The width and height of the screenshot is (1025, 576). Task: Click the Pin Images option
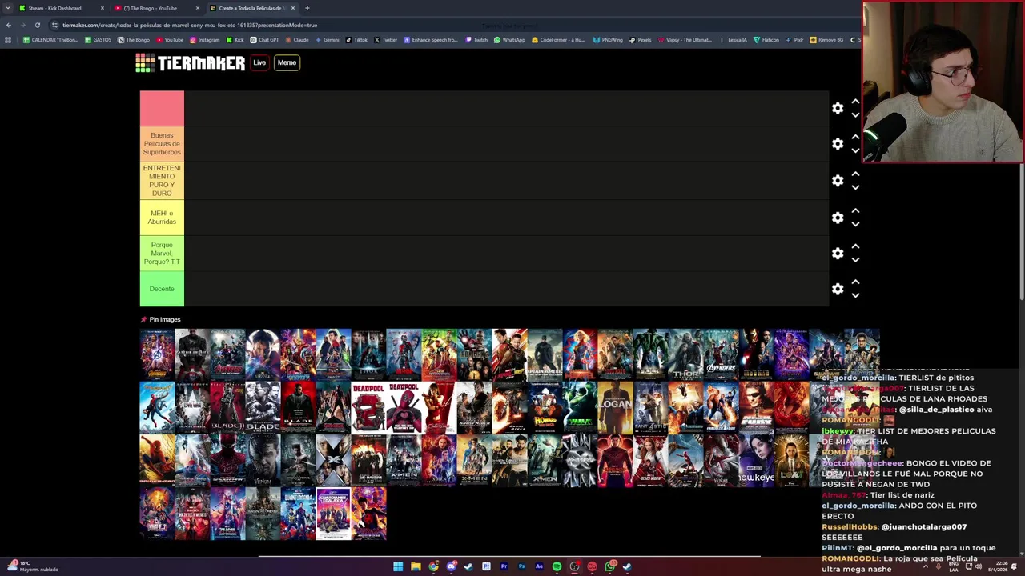tap(161, 319)
